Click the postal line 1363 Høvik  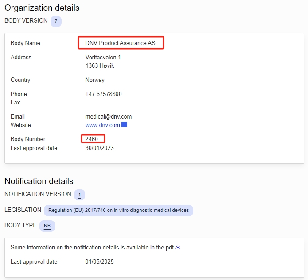(x=100, y=65)
